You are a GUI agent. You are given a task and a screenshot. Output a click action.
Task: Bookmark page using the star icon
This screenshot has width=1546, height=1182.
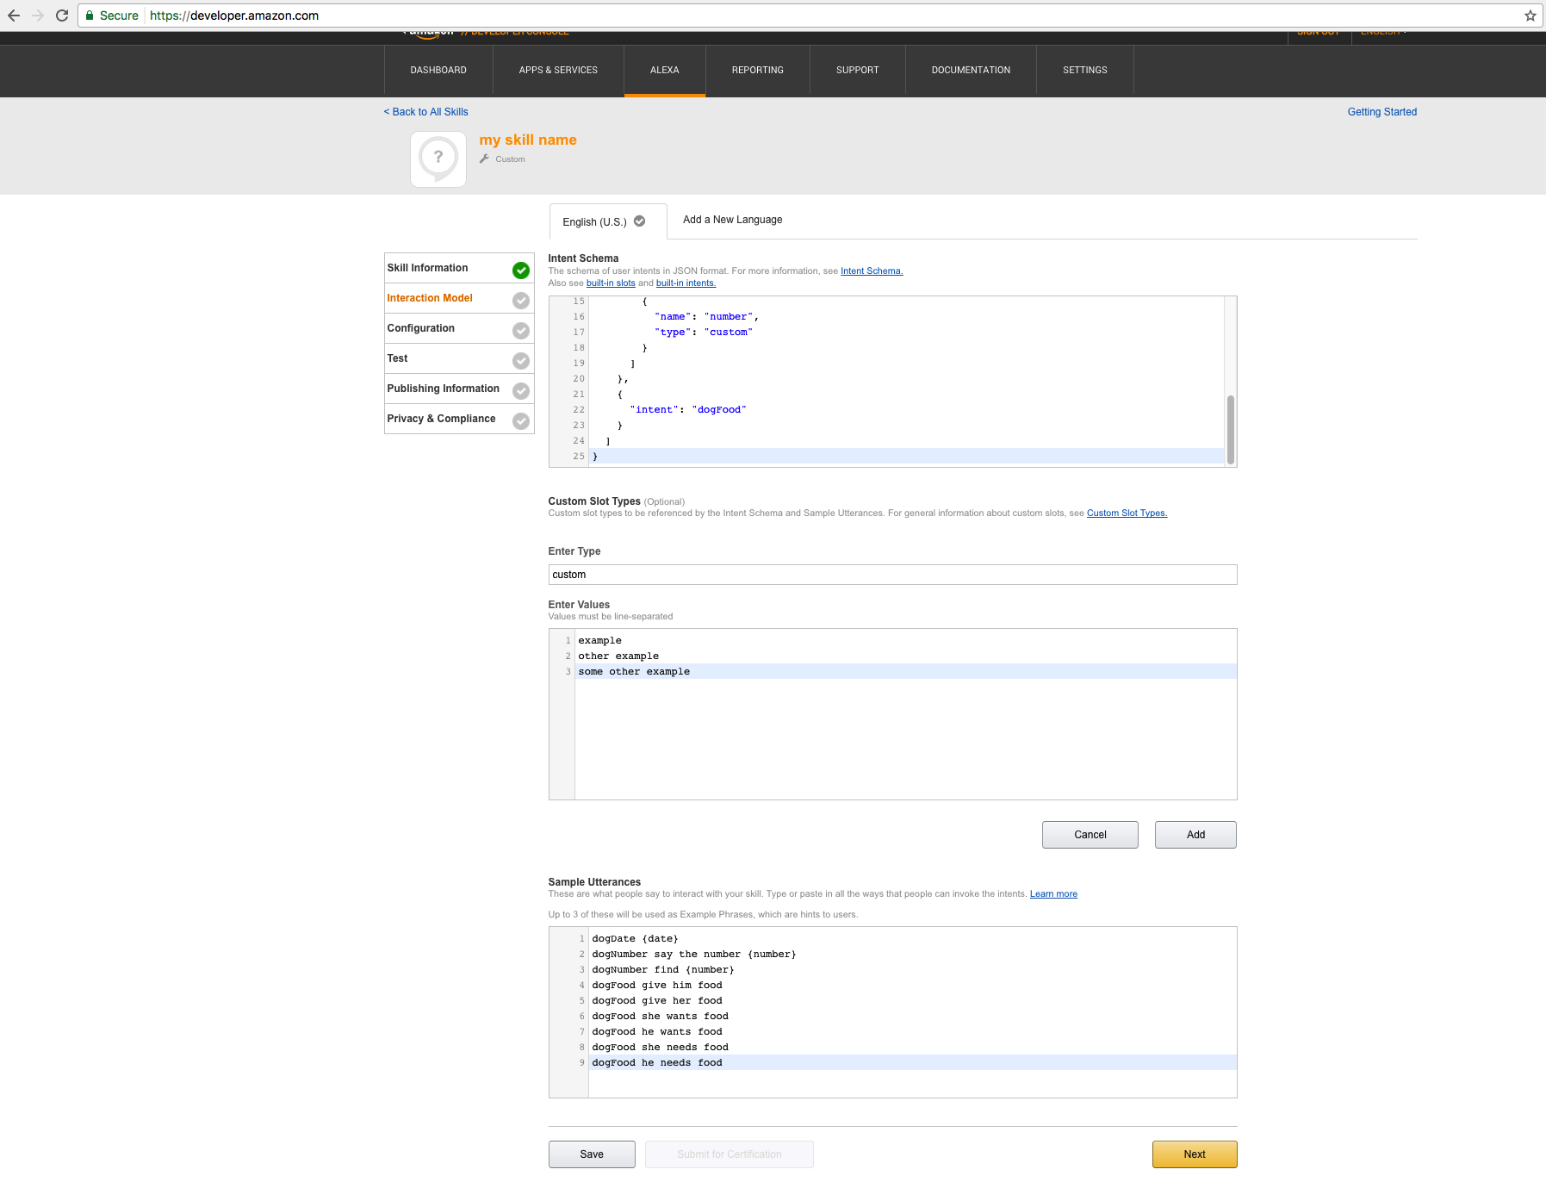pyautogui.click(x=1530, y=16)
